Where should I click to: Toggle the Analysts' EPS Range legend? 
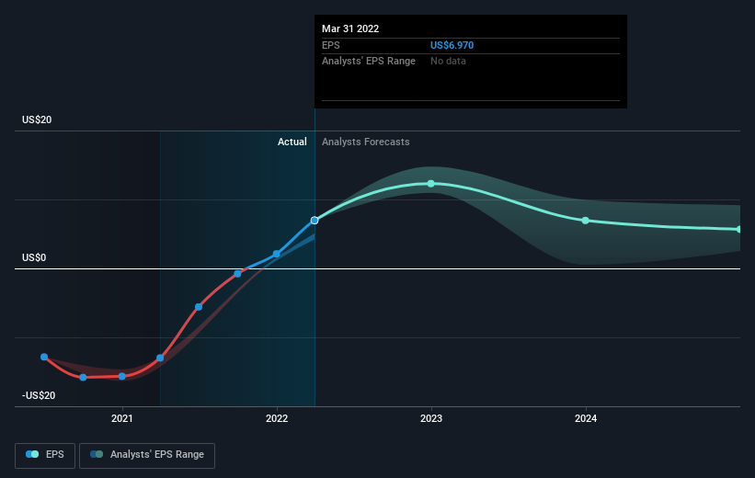(147, 455)
